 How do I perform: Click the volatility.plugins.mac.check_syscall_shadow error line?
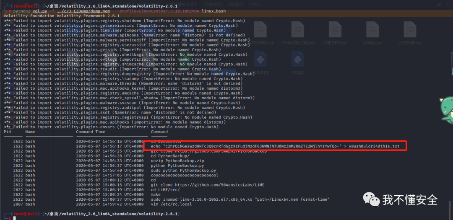click(x=130, y=98)
